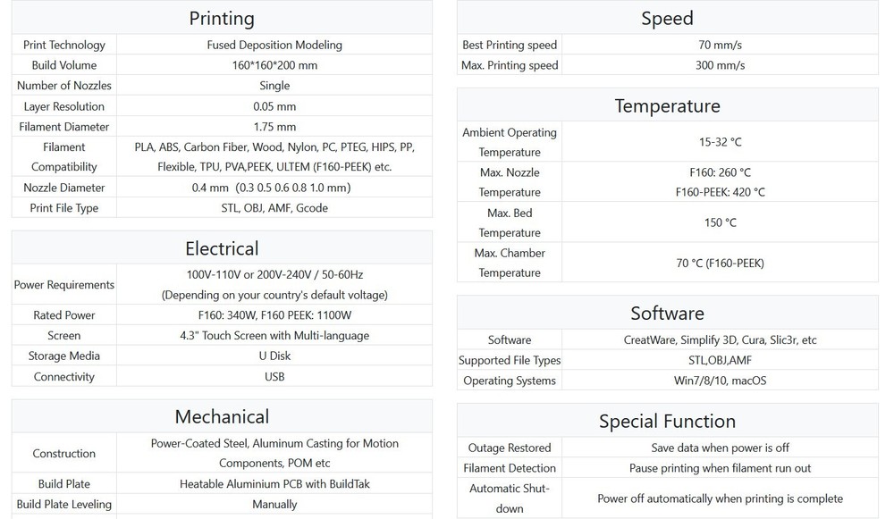The width and height of the screenshot is (894, 519).
Task: Click the Electrical section header
Action: [x=222, y=247]
